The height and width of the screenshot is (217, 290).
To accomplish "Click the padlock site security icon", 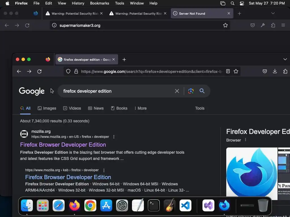I will (76, 71).
